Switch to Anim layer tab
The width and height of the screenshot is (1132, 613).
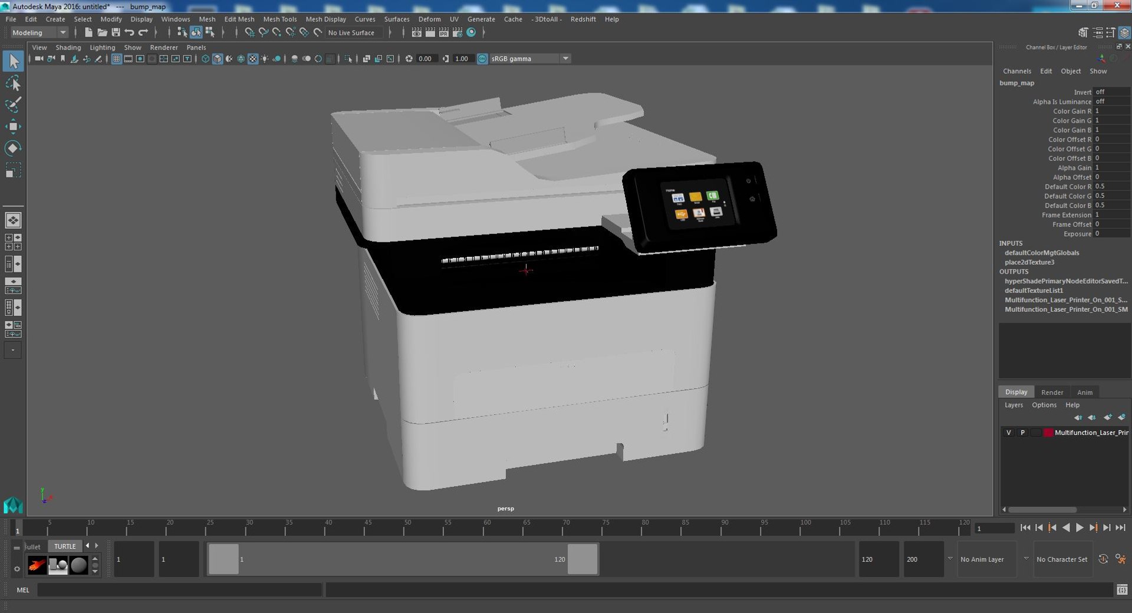coord(1084,392)
